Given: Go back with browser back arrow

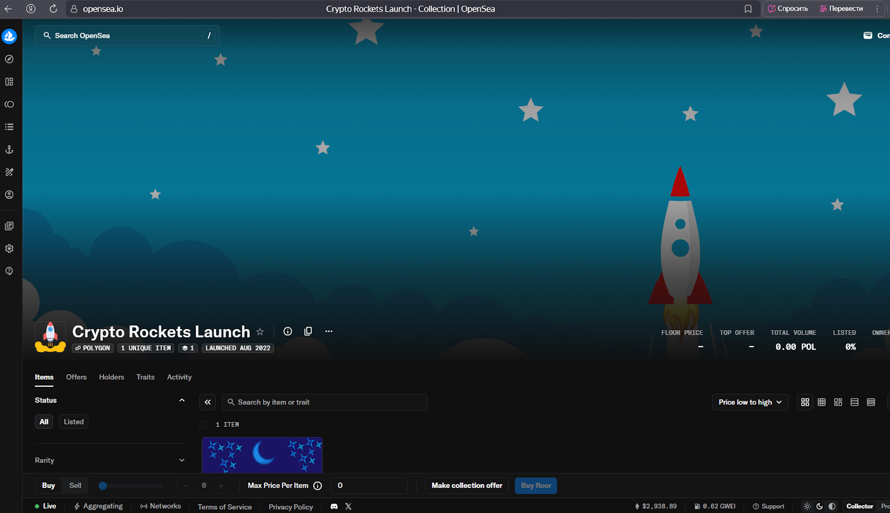Looking at the screenshot, I should [8, 9].
